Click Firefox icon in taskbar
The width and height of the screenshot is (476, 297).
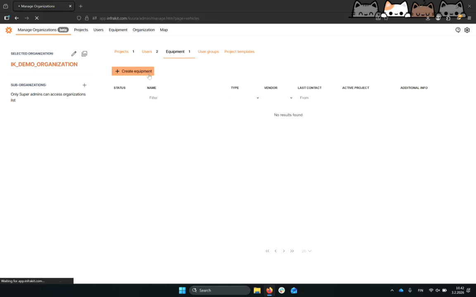coord(269,290)
